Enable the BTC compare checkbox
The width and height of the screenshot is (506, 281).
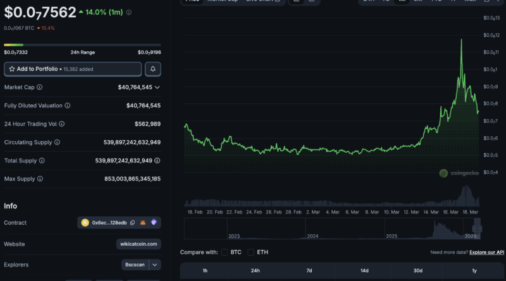pyautogui.click(x=225, y=252)
